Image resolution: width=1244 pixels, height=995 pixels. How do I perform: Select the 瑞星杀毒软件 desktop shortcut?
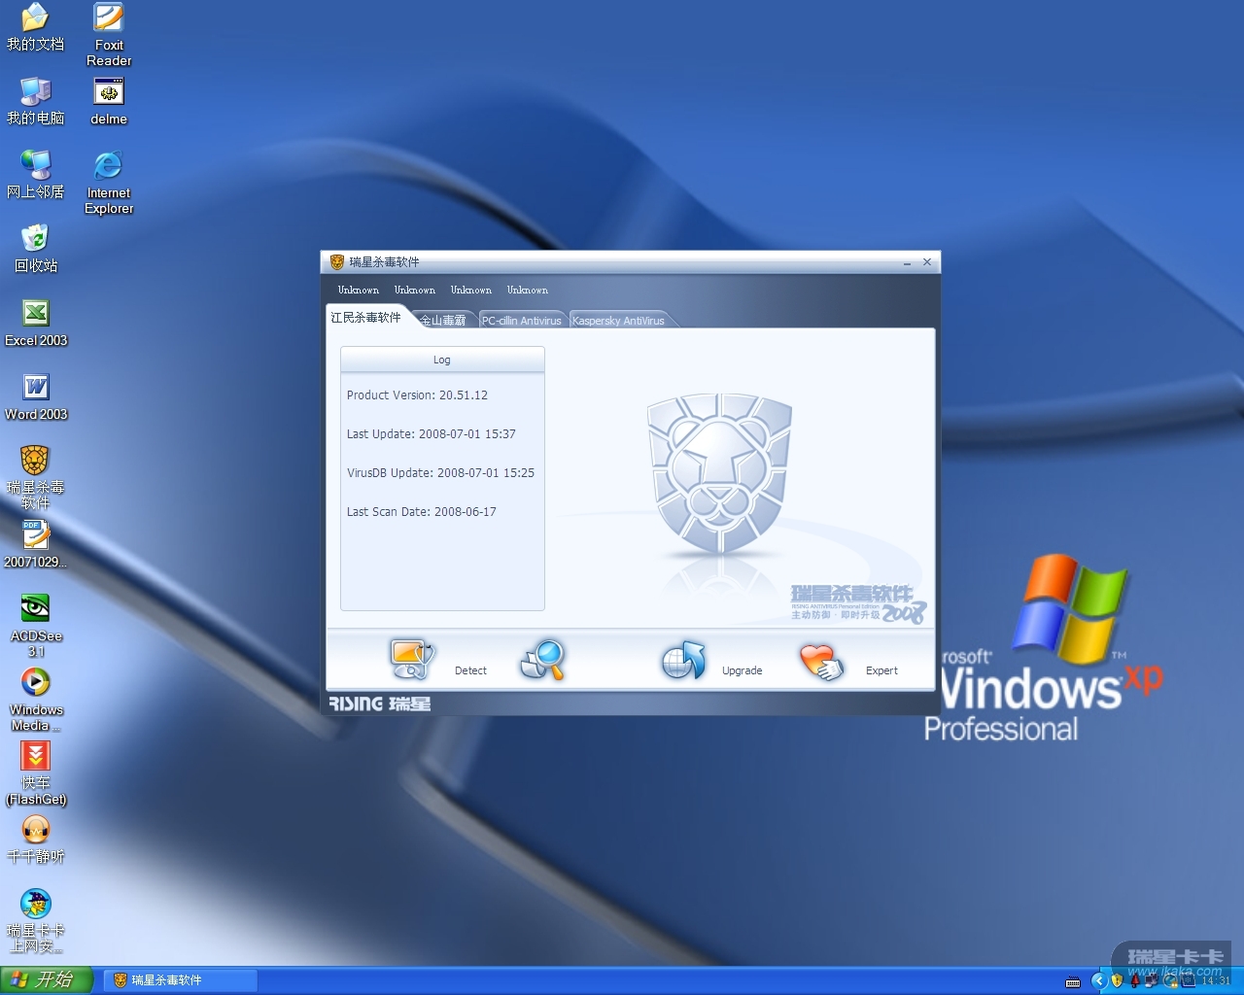pos(36,478)
